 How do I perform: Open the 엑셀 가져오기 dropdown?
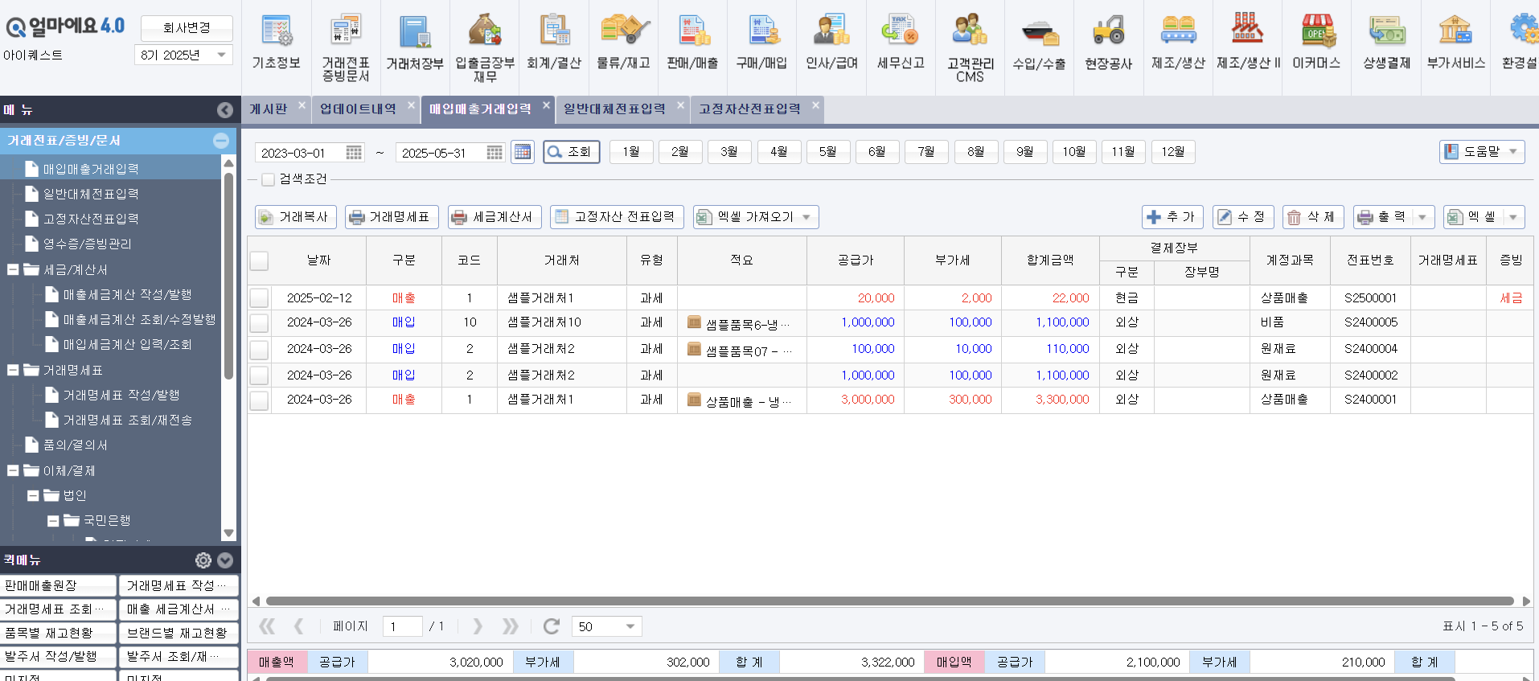[x=756, y=217]
